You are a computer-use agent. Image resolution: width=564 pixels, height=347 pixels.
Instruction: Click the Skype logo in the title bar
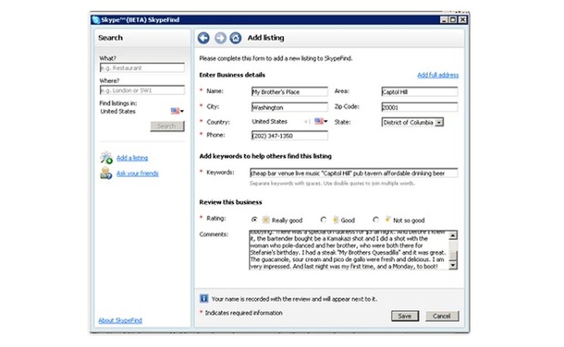click(x=94, y=20)
